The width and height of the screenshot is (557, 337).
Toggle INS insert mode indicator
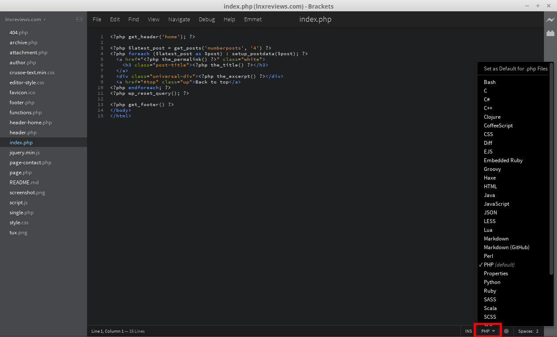[468, 331]
